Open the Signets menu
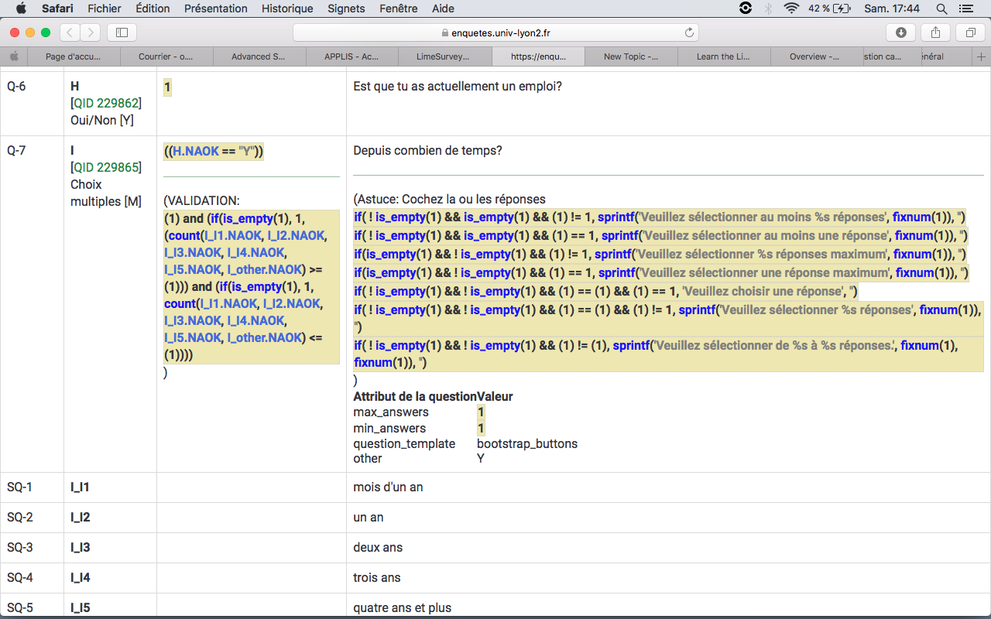This screenshot has width=991, height=619. pos(346,9)
